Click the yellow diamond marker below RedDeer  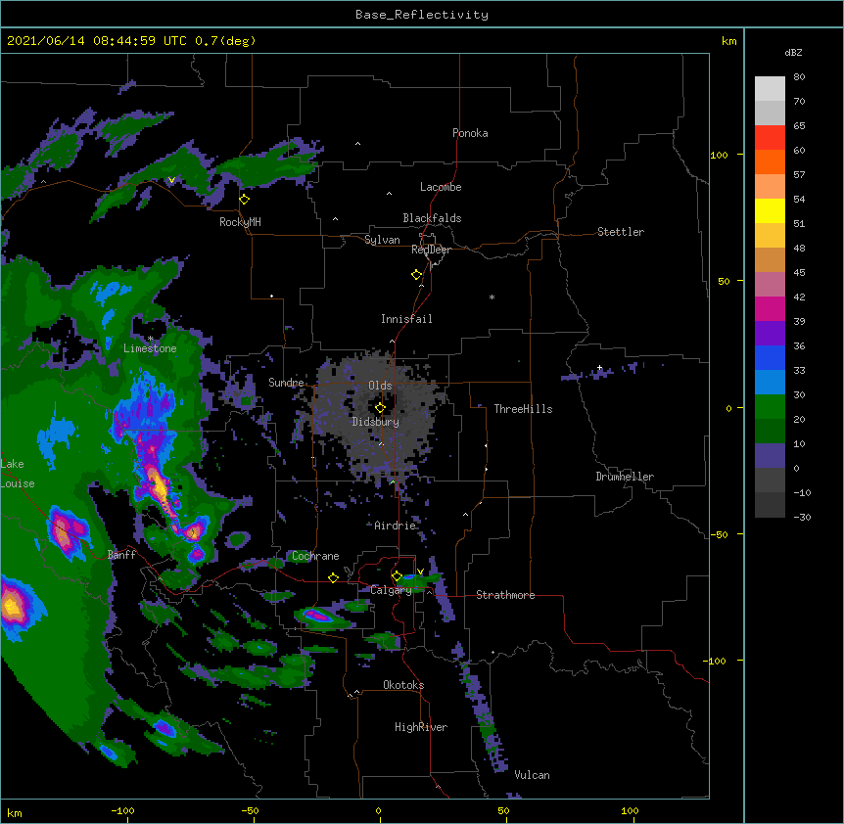click(417, 275)
